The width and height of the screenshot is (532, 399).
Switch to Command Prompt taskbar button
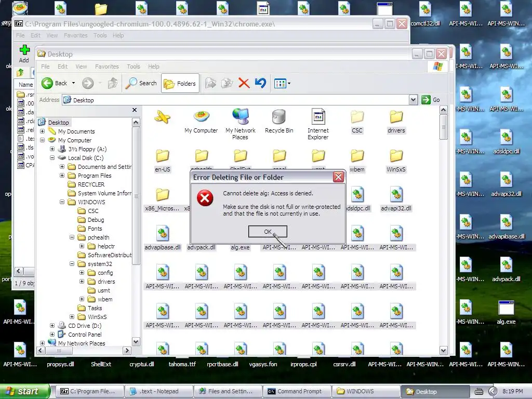[x=296, y=391]
